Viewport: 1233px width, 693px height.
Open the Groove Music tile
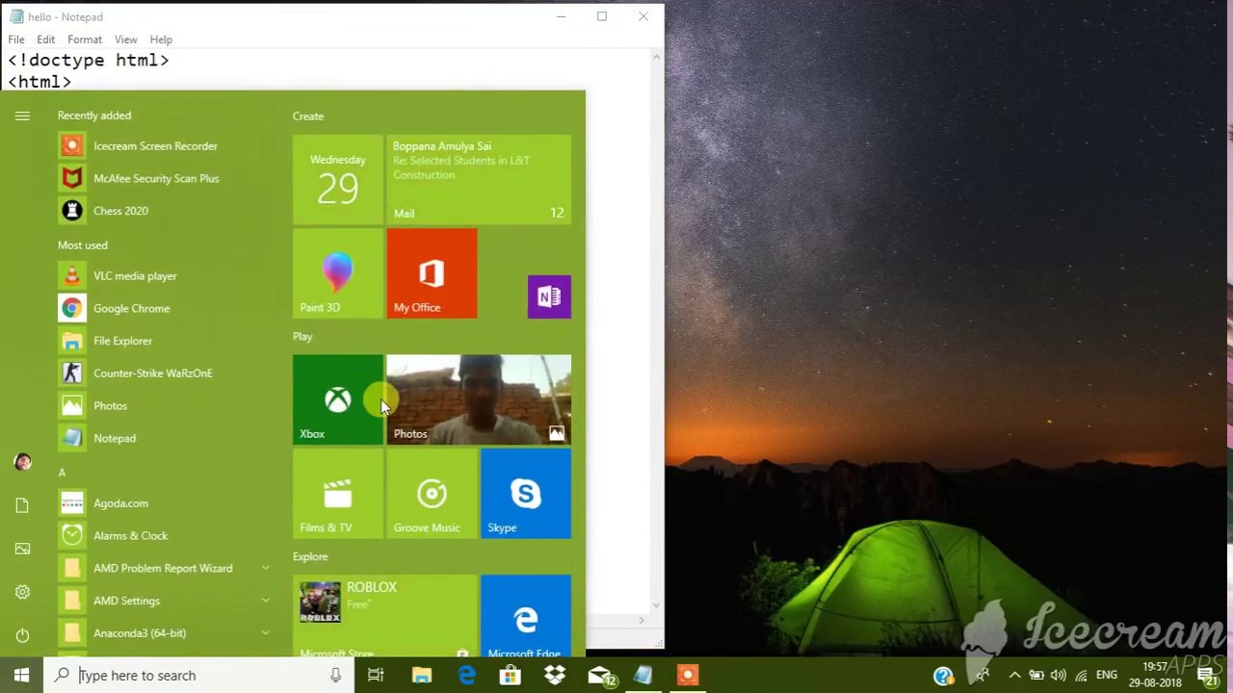tap(432, 494)
